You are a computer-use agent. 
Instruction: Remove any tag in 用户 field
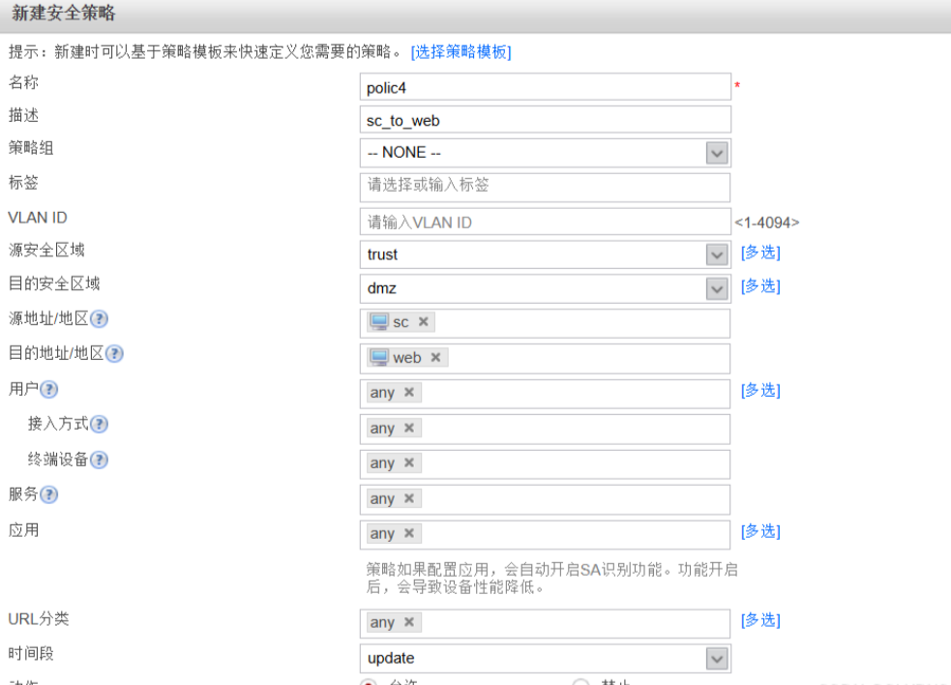[409, 392]
